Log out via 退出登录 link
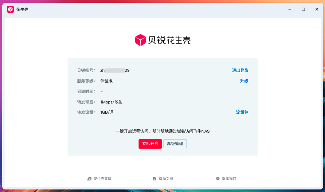 click(240, 70)
